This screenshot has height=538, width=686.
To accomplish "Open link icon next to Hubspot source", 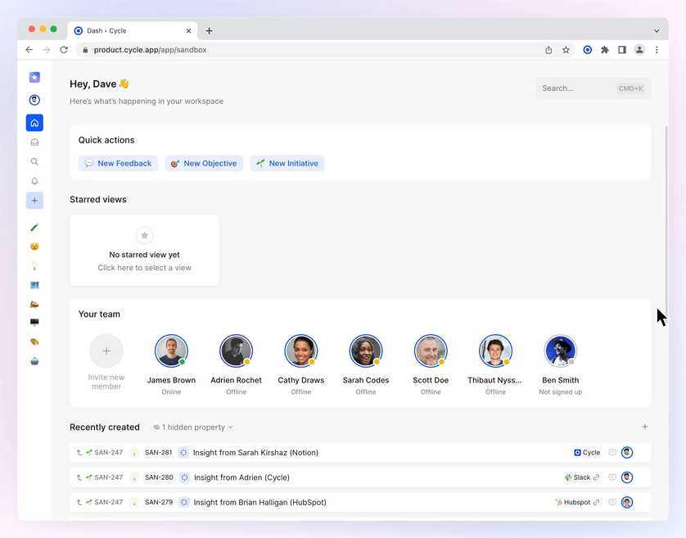I will pos(596,502).
